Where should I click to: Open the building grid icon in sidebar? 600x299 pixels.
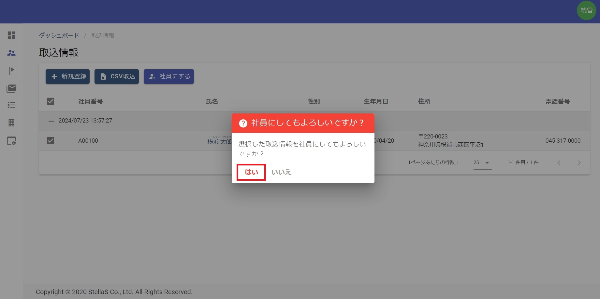11,123
